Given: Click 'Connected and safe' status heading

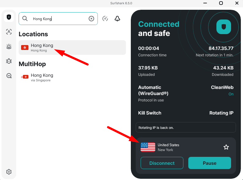Looking at the screenshot, I should click(159, 29).
